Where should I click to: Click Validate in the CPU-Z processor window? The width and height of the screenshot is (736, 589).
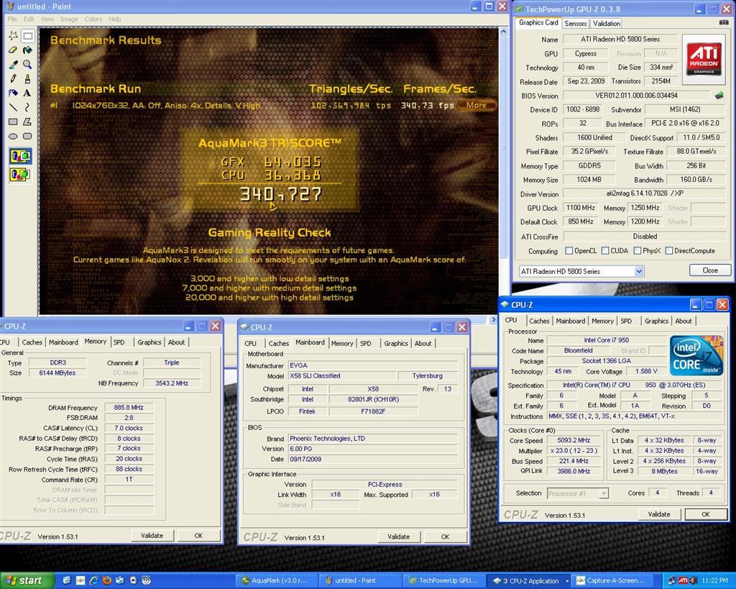click(x=659, y=514)
